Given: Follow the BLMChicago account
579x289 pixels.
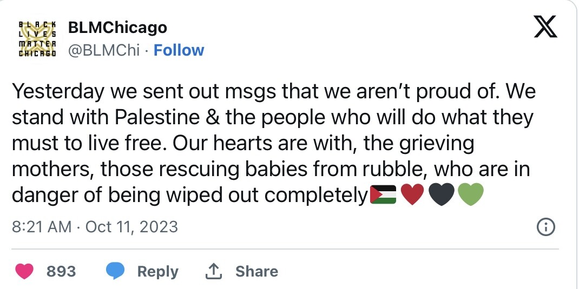Looking at the screenshot, I should [179, 50].
